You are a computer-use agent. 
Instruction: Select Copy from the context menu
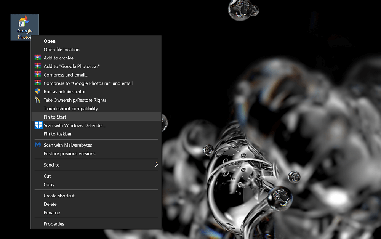[96, 184]
